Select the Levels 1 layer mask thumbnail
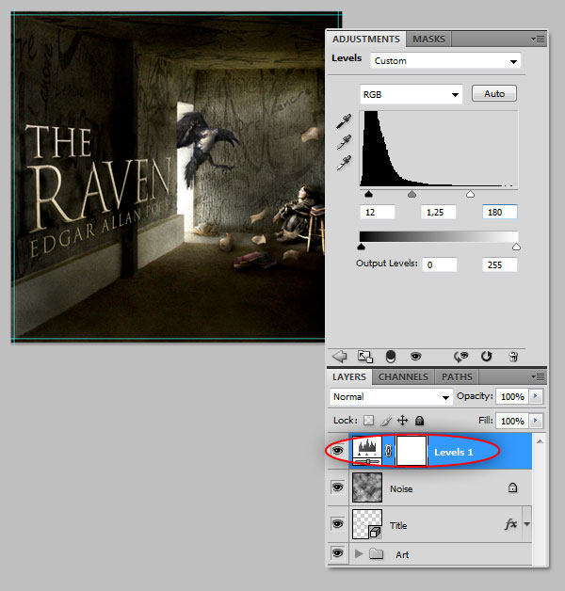This screenshot has height=591, width=565. [x=412, y=451]
